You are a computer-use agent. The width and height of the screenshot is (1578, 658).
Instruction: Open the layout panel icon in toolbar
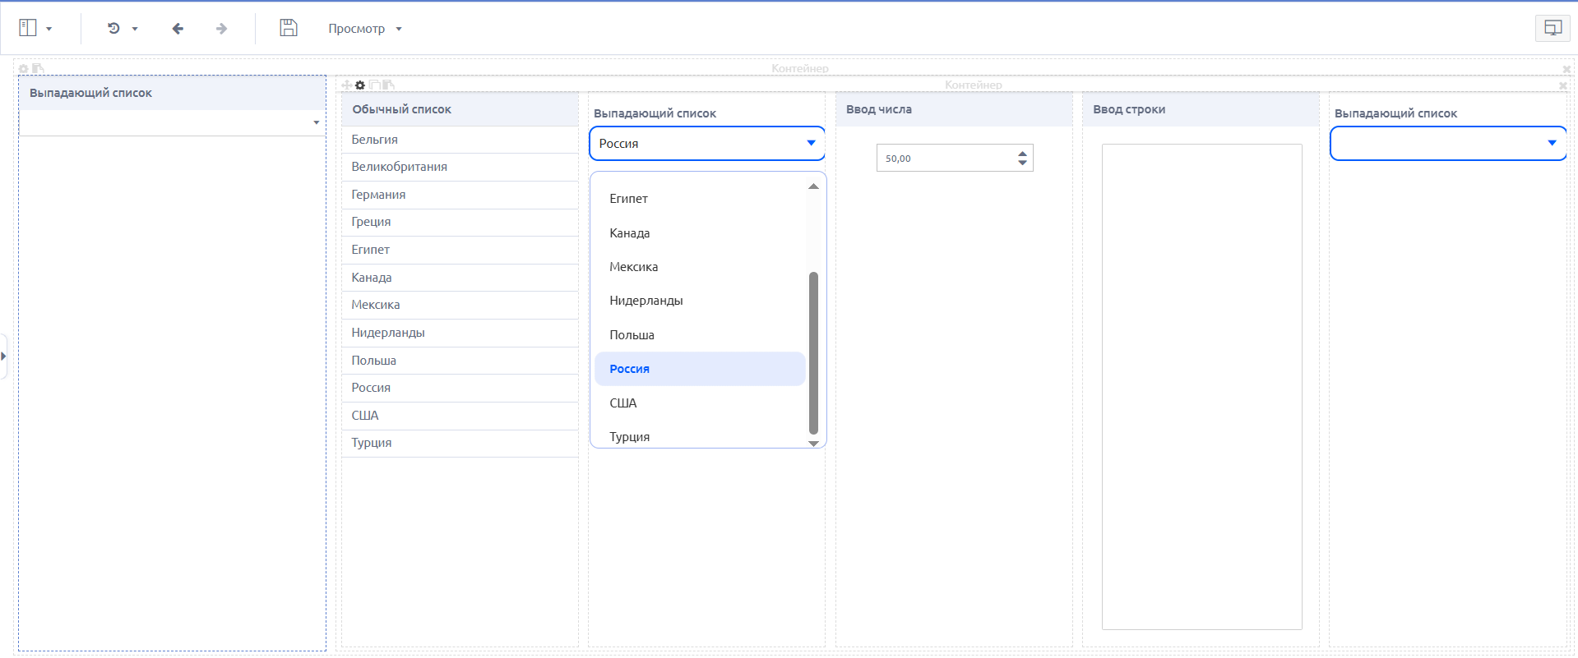(28, 28)
